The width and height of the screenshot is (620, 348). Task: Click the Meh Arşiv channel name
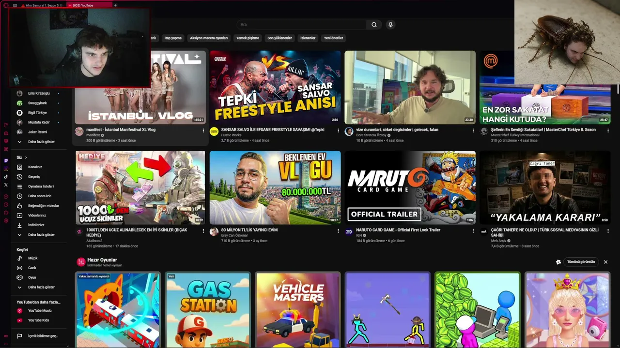(x=498, y=241)
